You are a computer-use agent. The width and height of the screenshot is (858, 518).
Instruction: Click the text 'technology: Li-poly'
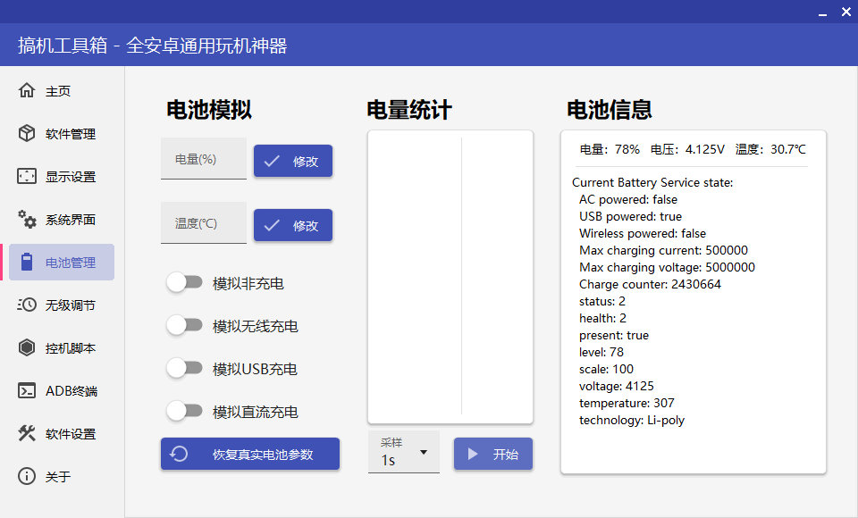point(632,420)
